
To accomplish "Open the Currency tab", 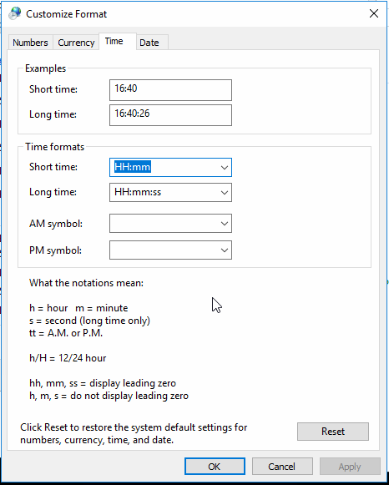I will pyautogui.click(x=76, y=43).
